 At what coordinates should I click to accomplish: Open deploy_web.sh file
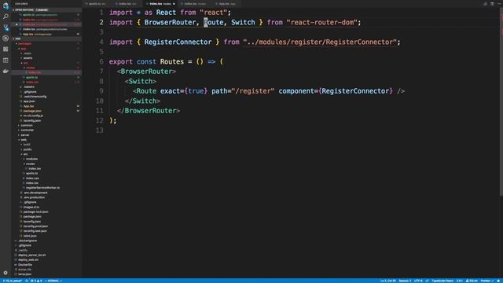tap(28, 260)
